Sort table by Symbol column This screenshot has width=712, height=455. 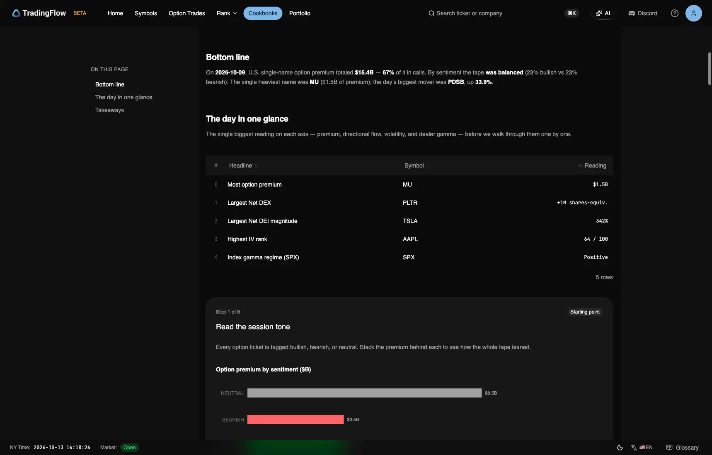pyautogui.click(x=417, y=165)
